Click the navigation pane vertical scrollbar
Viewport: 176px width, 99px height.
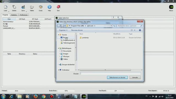76,48
